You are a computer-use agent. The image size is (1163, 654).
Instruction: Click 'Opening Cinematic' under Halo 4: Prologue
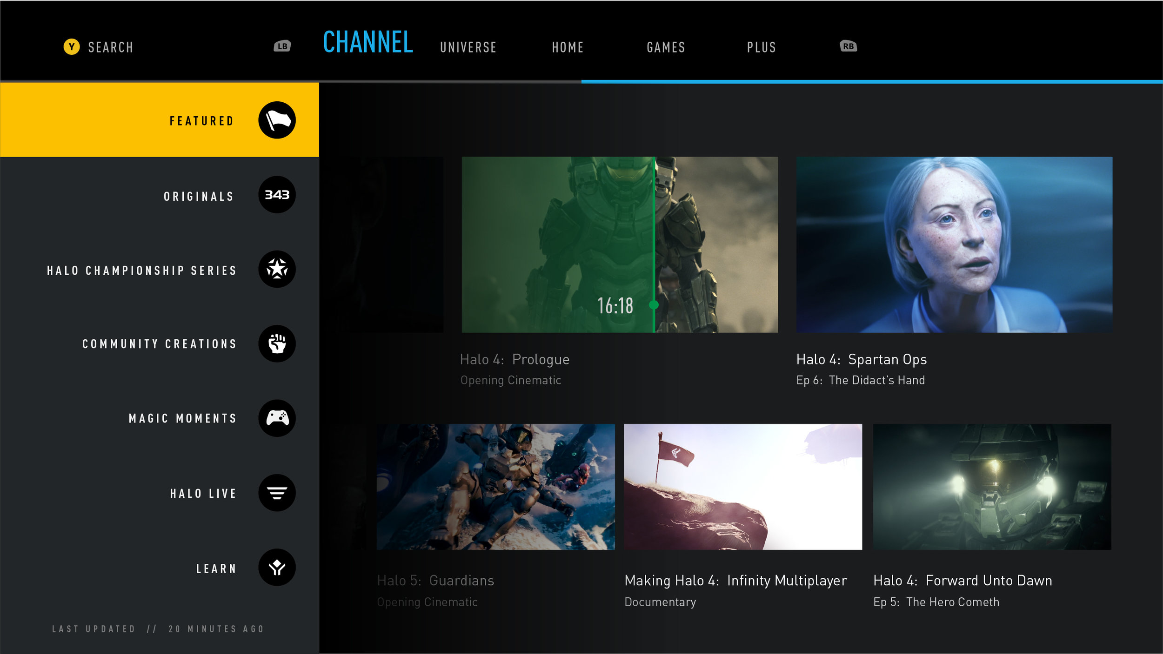point(511,380)
